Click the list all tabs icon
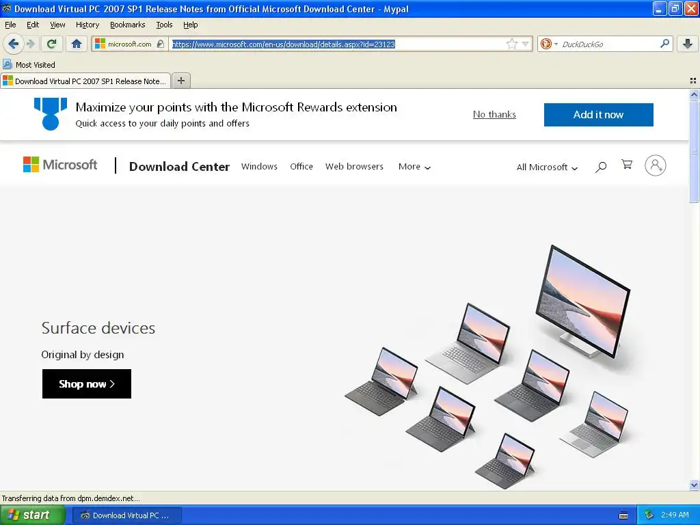This screenshot has width=700, height=525. click(693, 81)
